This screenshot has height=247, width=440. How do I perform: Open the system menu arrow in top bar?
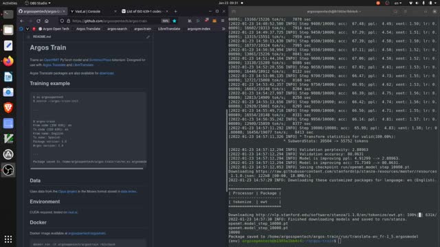click(435, 3)
